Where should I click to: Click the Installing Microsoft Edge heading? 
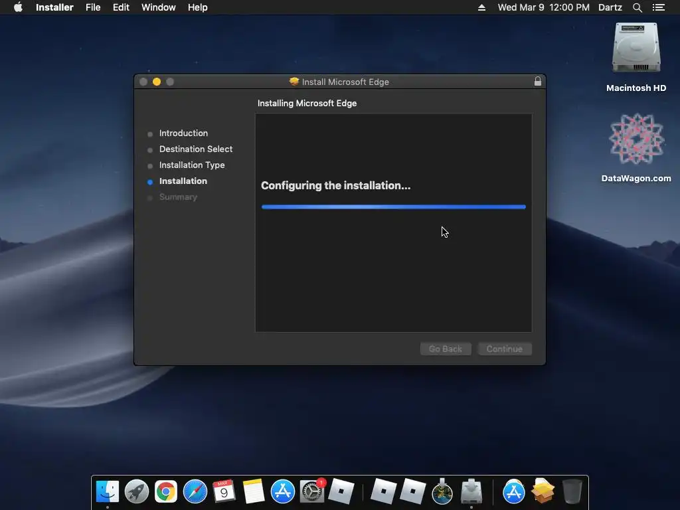[307, 103]
